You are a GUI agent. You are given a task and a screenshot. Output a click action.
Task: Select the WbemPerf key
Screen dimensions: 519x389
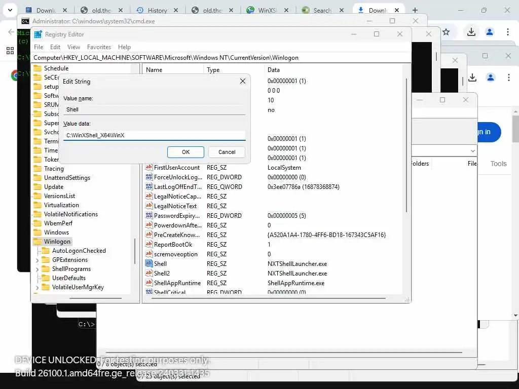58,223
